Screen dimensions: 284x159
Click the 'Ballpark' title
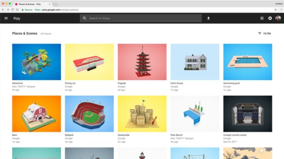click(69, 135)
